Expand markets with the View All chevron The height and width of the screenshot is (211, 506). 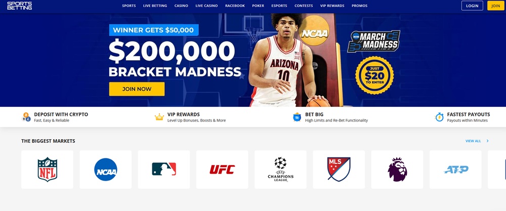(488, 141)
